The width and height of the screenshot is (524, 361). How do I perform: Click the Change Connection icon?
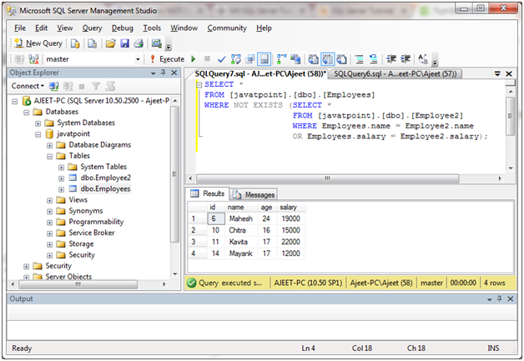[33, 59]
